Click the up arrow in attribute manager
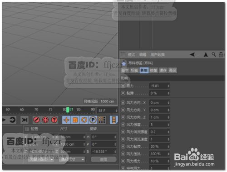 pos(206,55)
